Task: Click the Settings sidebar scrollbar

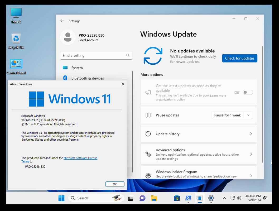Action: point(133,122)
